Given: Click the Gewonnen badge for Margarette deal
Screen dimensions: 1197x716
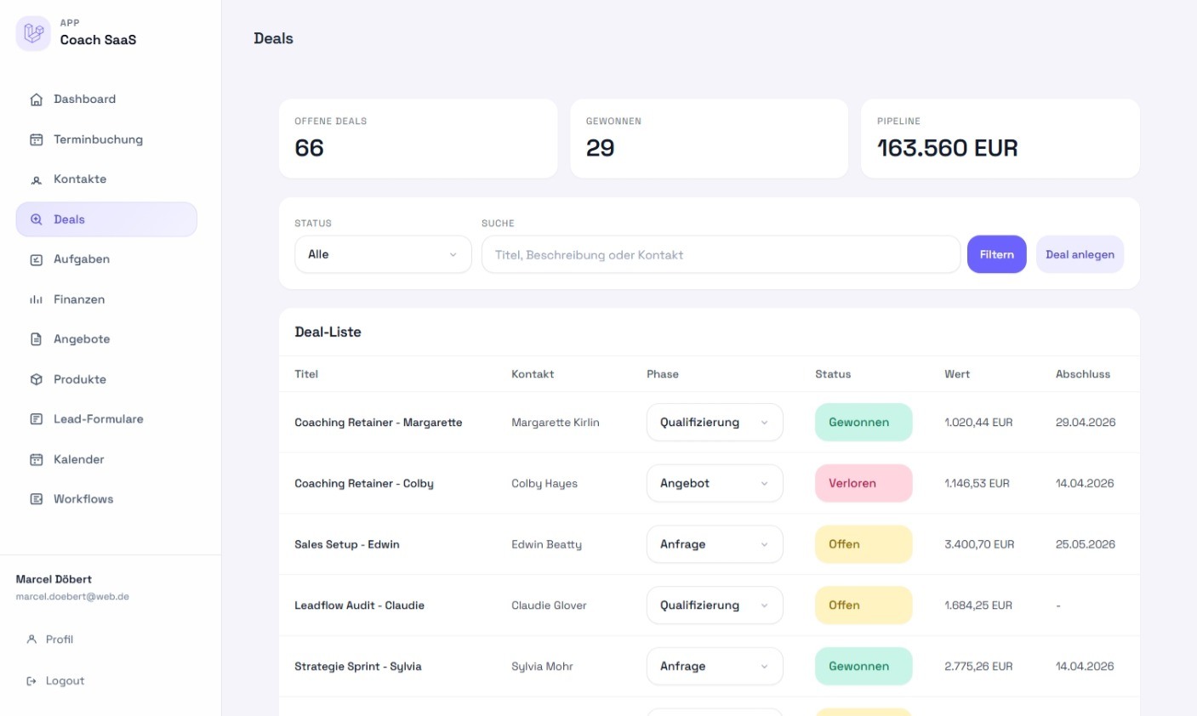Looking at the screenshot, I should click(864, 423).
